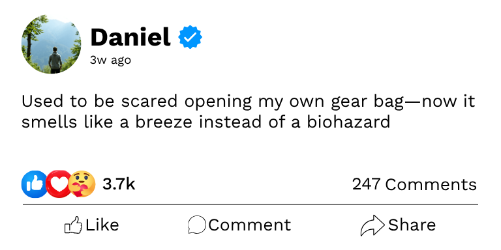Click the care hugging-heart emoji reaction
This screenshot has height=250, width=501.
82,184
